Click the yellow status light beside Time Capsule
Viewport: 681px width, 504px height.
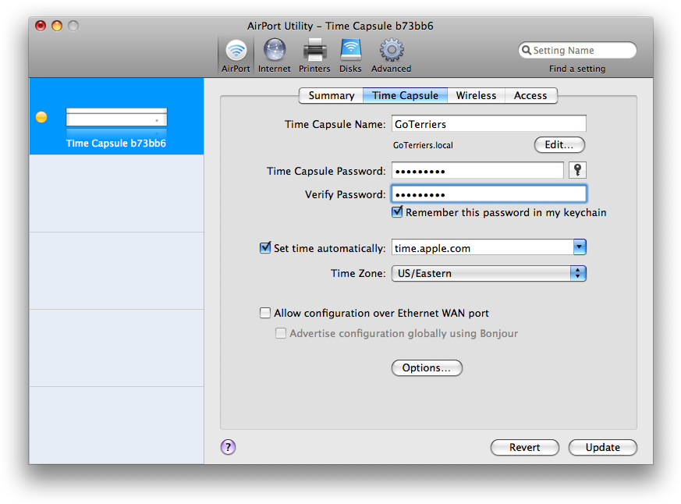(x=41, y=117)
